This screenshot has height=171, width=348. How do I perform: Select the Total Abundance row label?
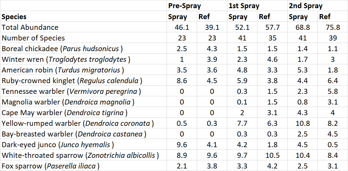click(30, 27)
